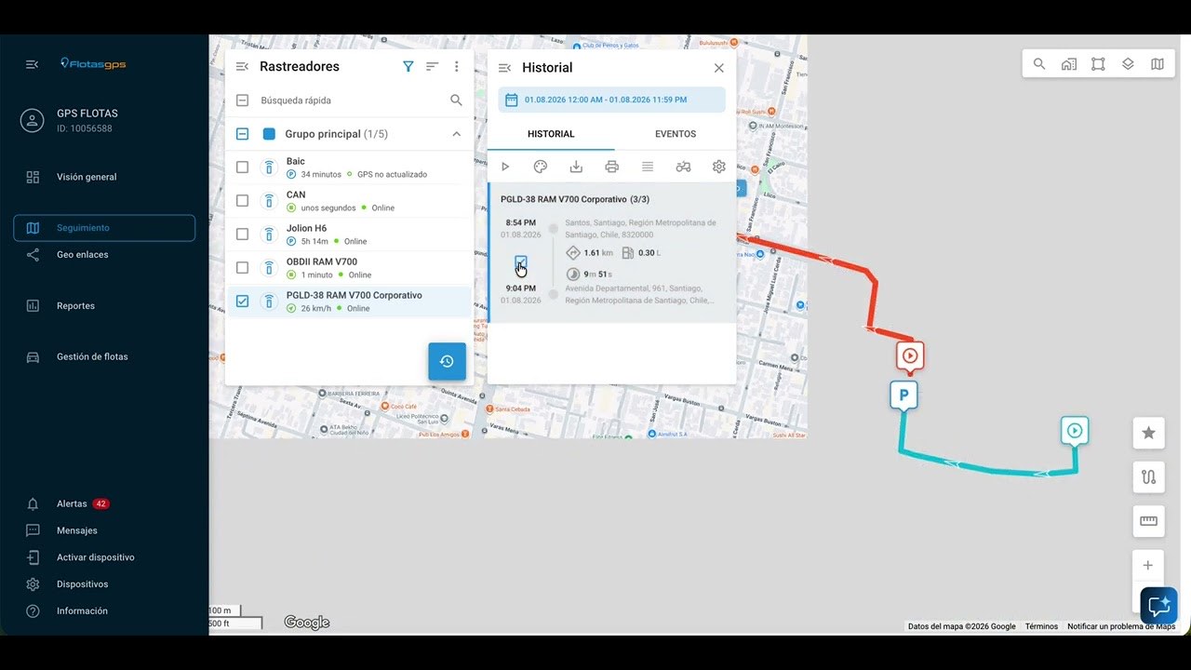This screenshot has height=670, width=1191.
Task: Click the Grupo principal blue color swatch
Action: coord(269,134)
